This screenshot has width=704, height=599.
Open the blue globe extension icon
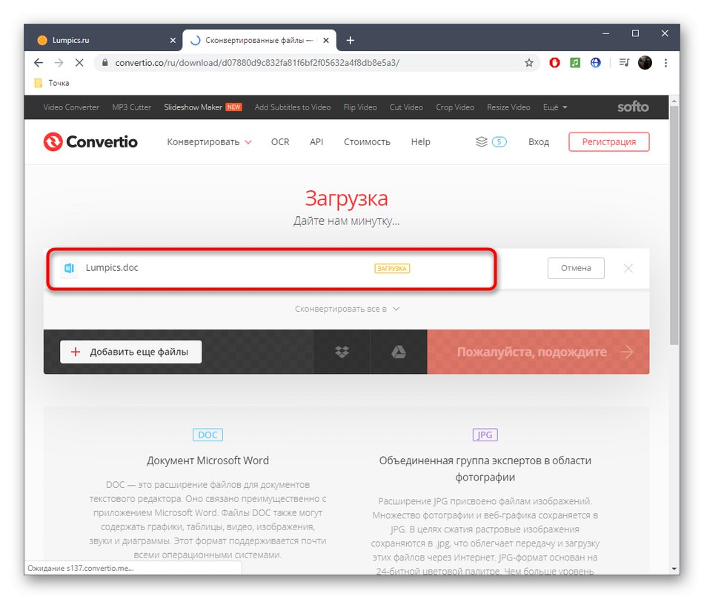pos(596,63)
